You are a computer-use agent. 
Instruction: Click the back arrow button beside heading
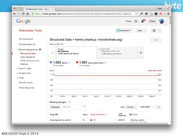click(156, 40)
